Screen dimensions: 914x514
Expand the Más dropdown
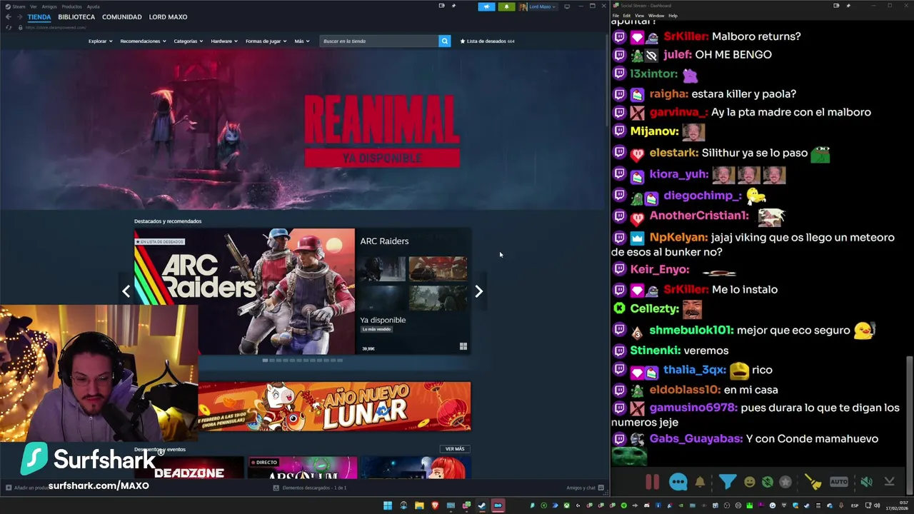(x=301, y=41)
